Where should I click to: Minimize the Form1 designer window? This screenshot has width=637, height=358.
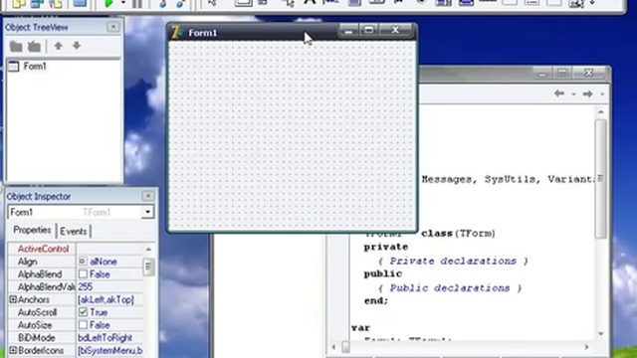pos(348,30)
